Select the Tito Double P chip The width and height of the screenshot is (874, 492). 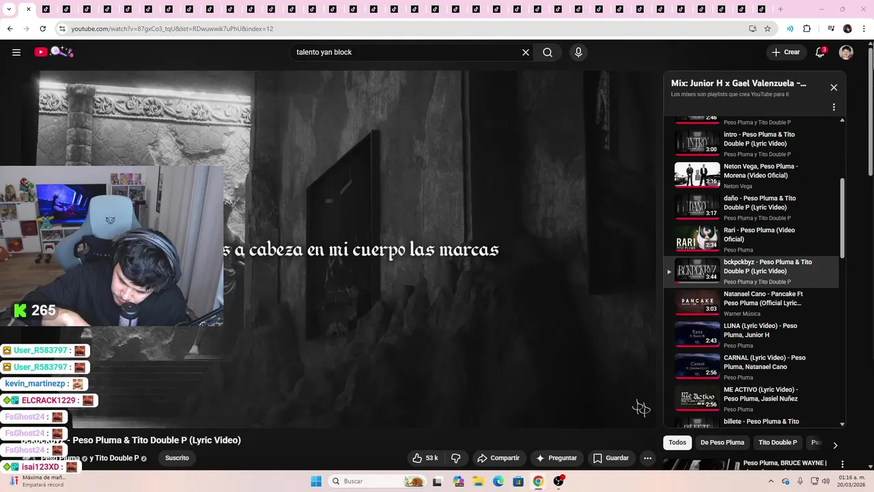[778, 443]
